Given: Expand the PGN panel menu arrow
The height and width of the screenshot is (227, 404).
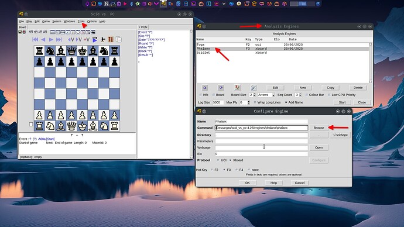Looking at the screenshot, I should 139,27.
